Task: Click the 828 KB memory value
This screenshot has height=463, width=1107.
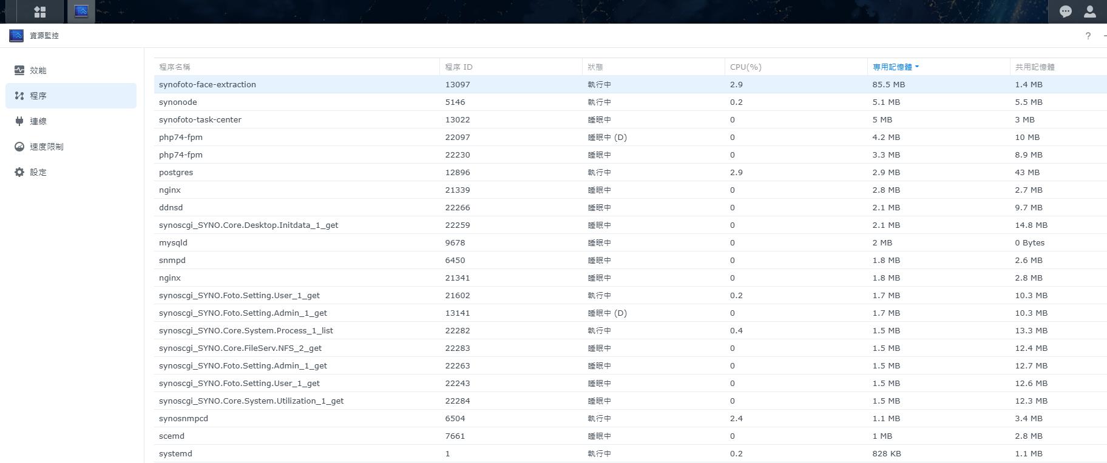Action: [887, 453]
